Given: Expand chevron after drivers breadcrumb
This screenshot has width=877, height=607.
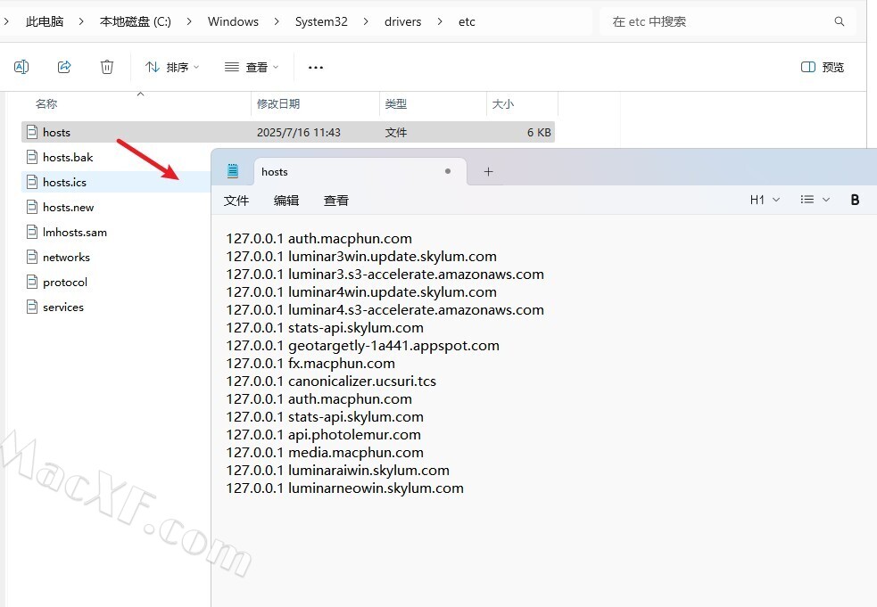Looking at the screenshot, I should [440, 21].
